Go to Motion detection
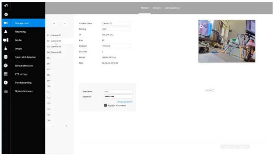 click(24, 66)
